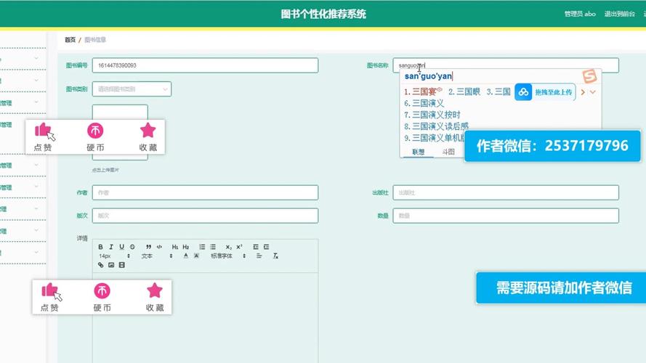646x363 pixels.
Task: Insert a video using the film icon
Action: [x=121, y=265]
